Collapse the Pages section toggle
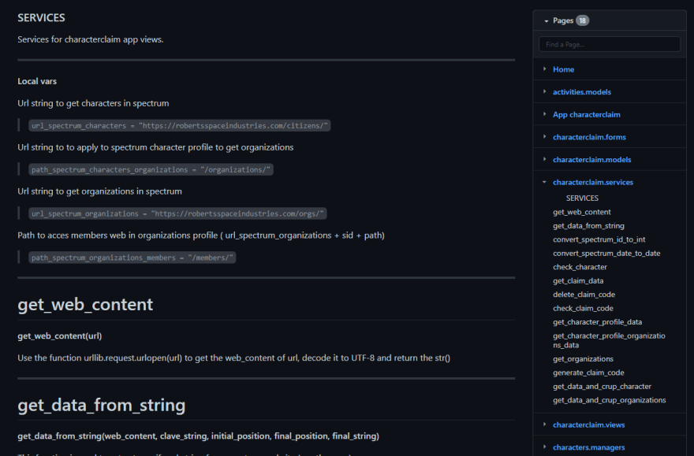This screenshot has width=694, height=456. coord(547,20)
